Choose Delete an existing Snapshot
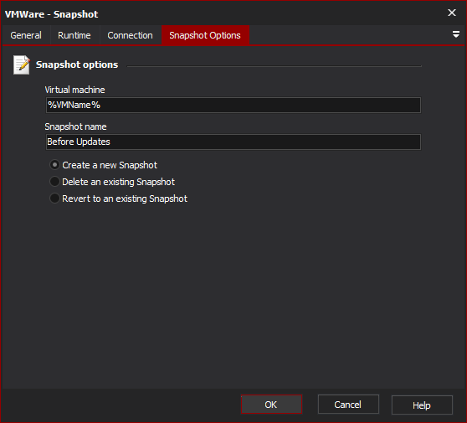The image size is (467, 423). (112, 182)
